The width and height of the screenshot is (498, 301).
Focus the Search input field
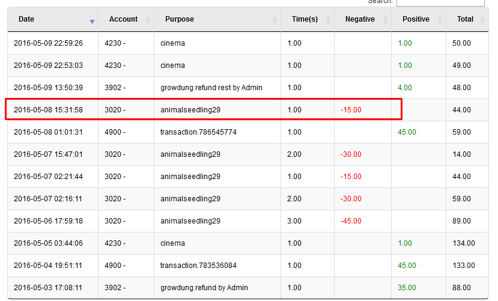pos(440,2)
